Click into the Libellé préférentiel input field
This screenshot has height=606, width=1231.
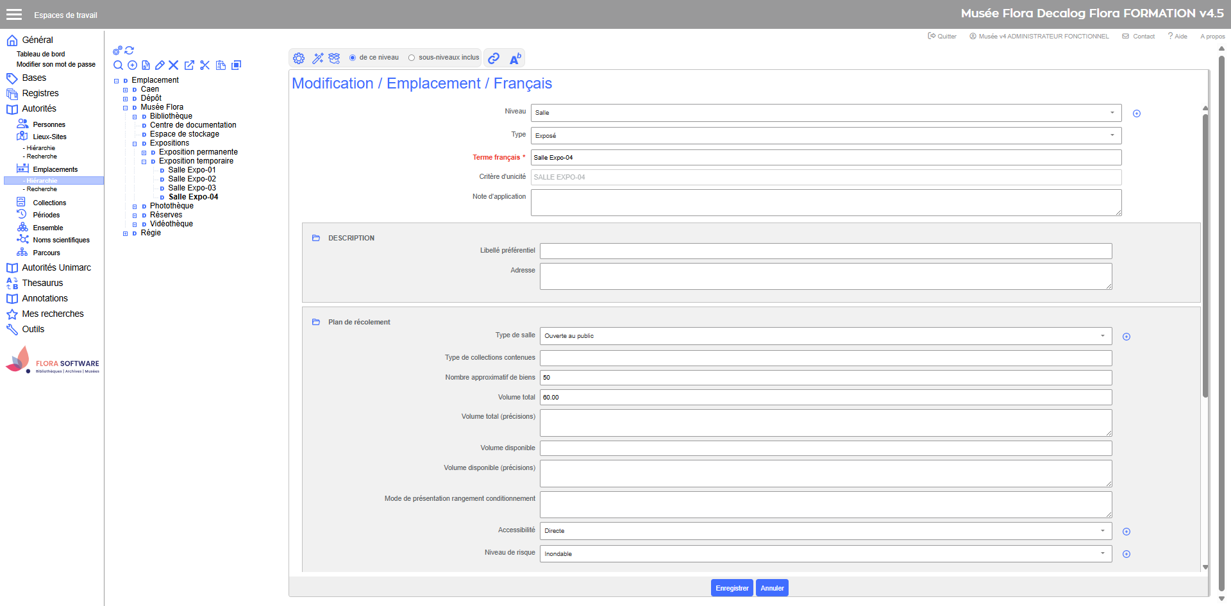coord(826,251)
